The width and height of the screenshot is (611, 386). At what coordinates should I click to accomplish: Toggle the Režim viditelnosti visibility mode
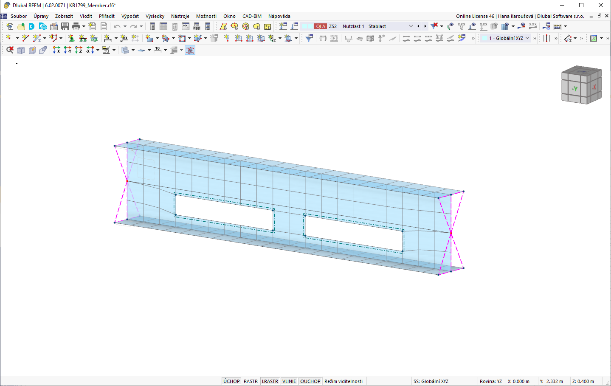pos(344,381)
